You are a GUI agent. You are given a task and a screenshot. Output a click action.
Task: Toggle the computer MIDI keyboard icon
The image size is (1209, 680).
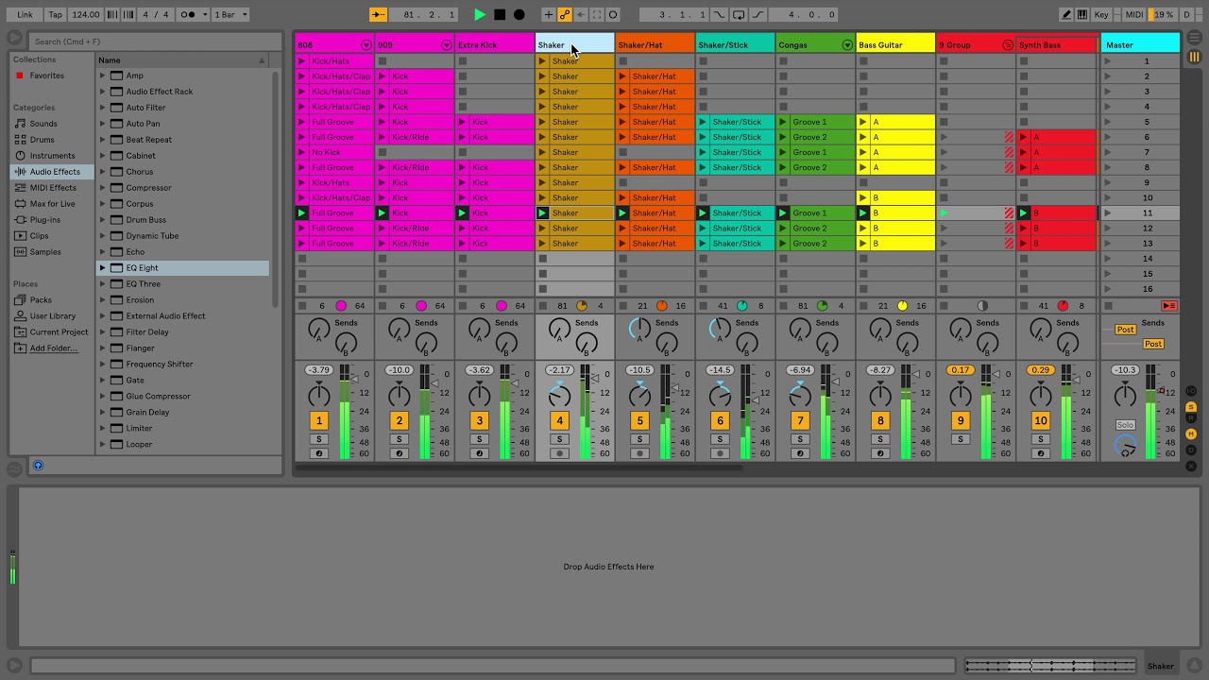point(1081,14)
